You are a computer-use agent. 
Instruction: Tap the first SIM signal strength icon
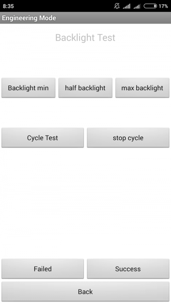(127, 6)
